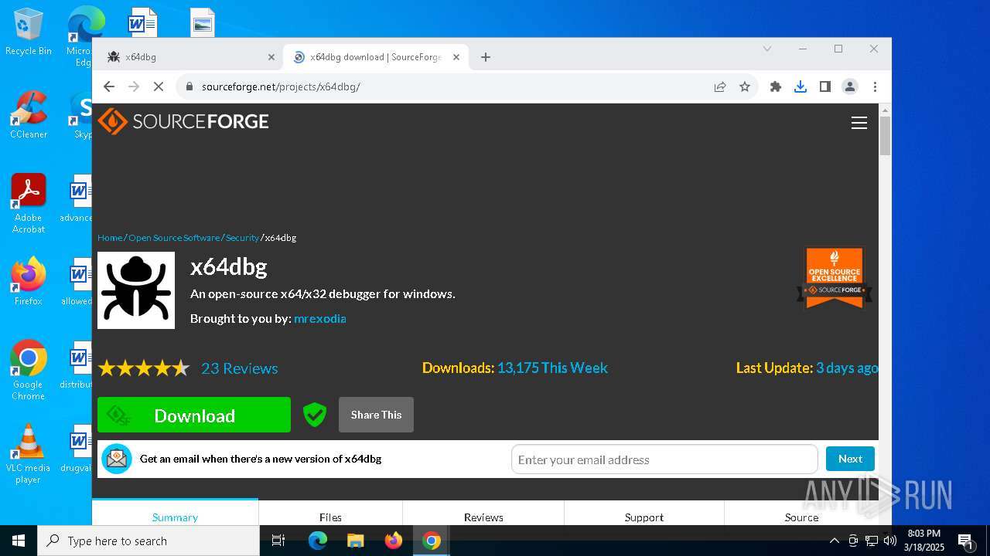Stop the page from loading
The width and height of the screenshot is (990, 556).
point(159,86)
